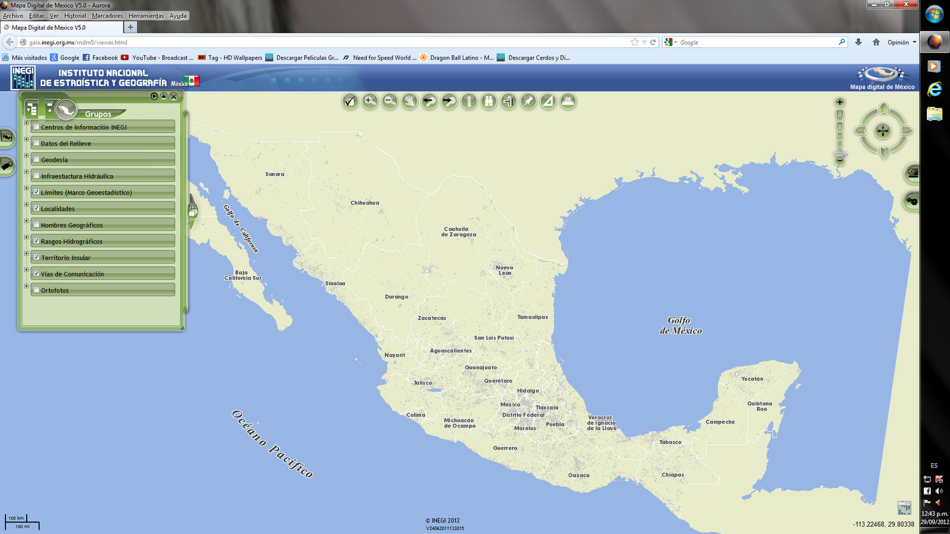Enable Infraestuctura Hidráulica checkbox
Image resolution: width=950 pixels, height=534 pixels.
(x=37, y=176)
